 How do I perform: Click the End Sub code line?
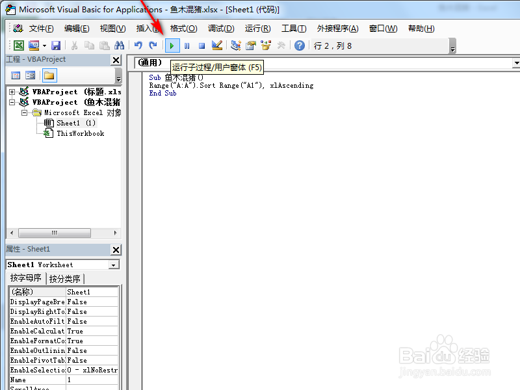162,93
